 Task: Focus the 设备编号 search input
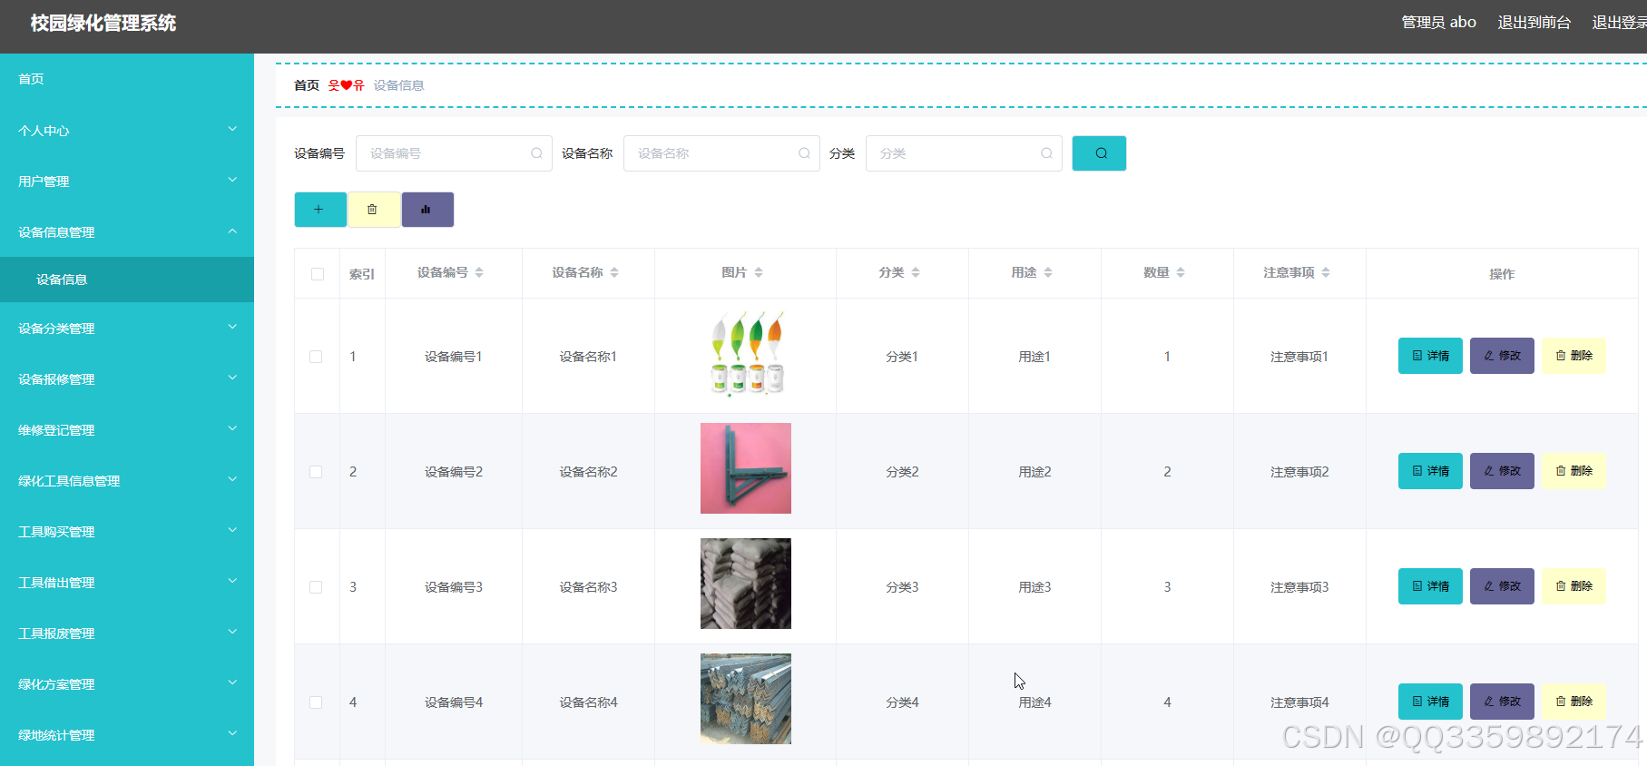454,153
